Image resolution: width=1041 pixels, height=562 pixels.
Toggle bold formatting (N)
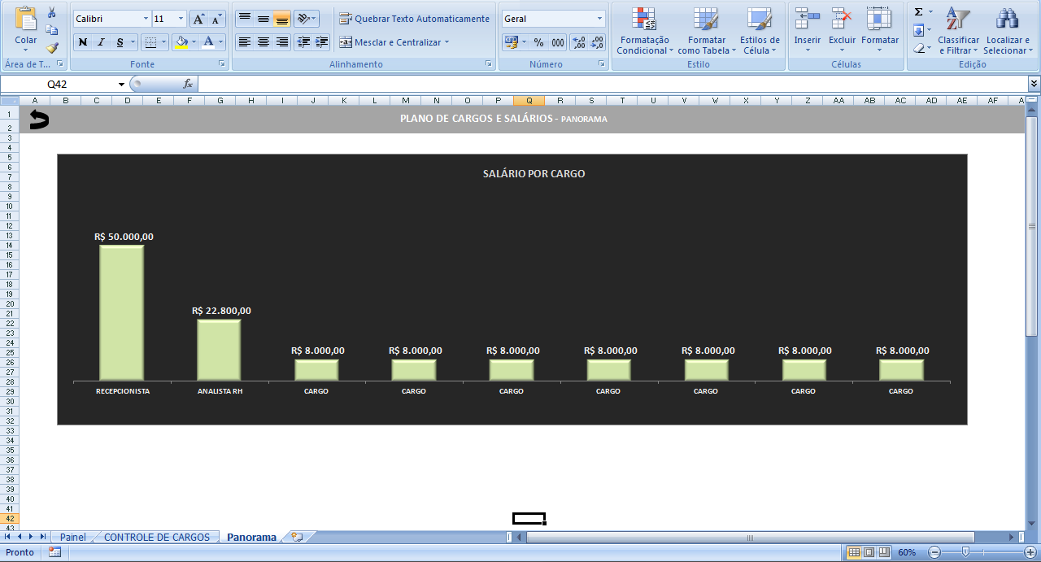click(82, 42)
